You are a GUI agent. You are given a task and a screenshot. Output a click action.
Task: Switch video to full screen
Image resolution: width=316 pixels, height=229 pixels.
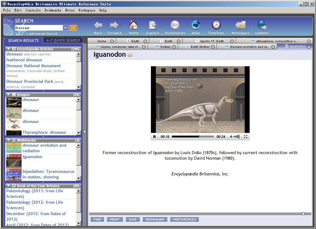tap(245, 137)
